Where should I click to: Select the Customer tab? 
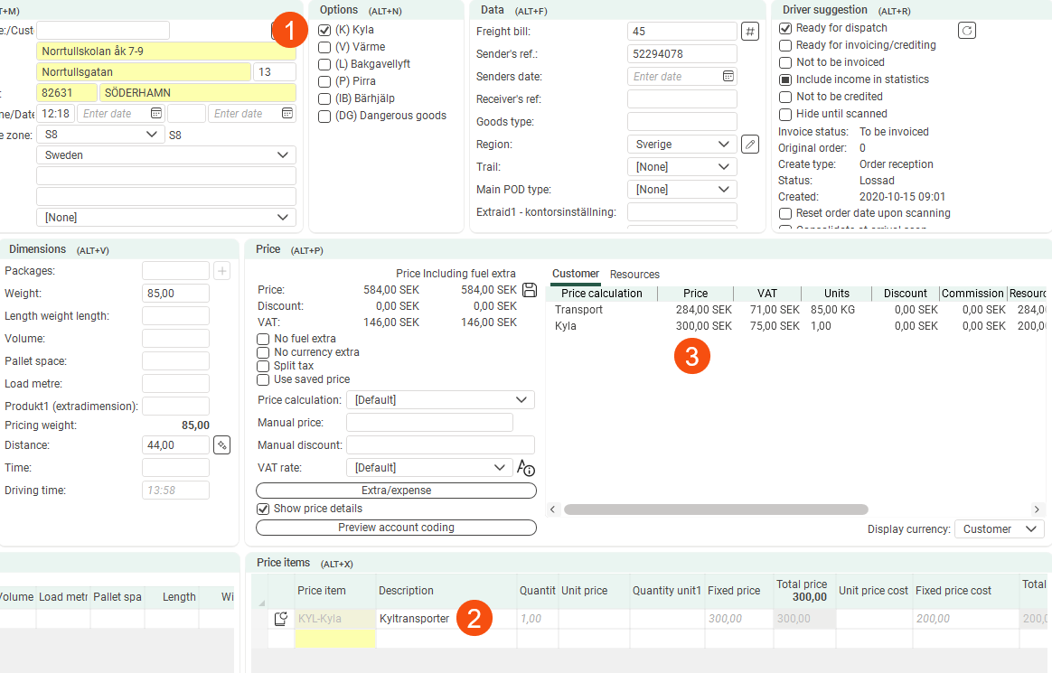(576, 274)
